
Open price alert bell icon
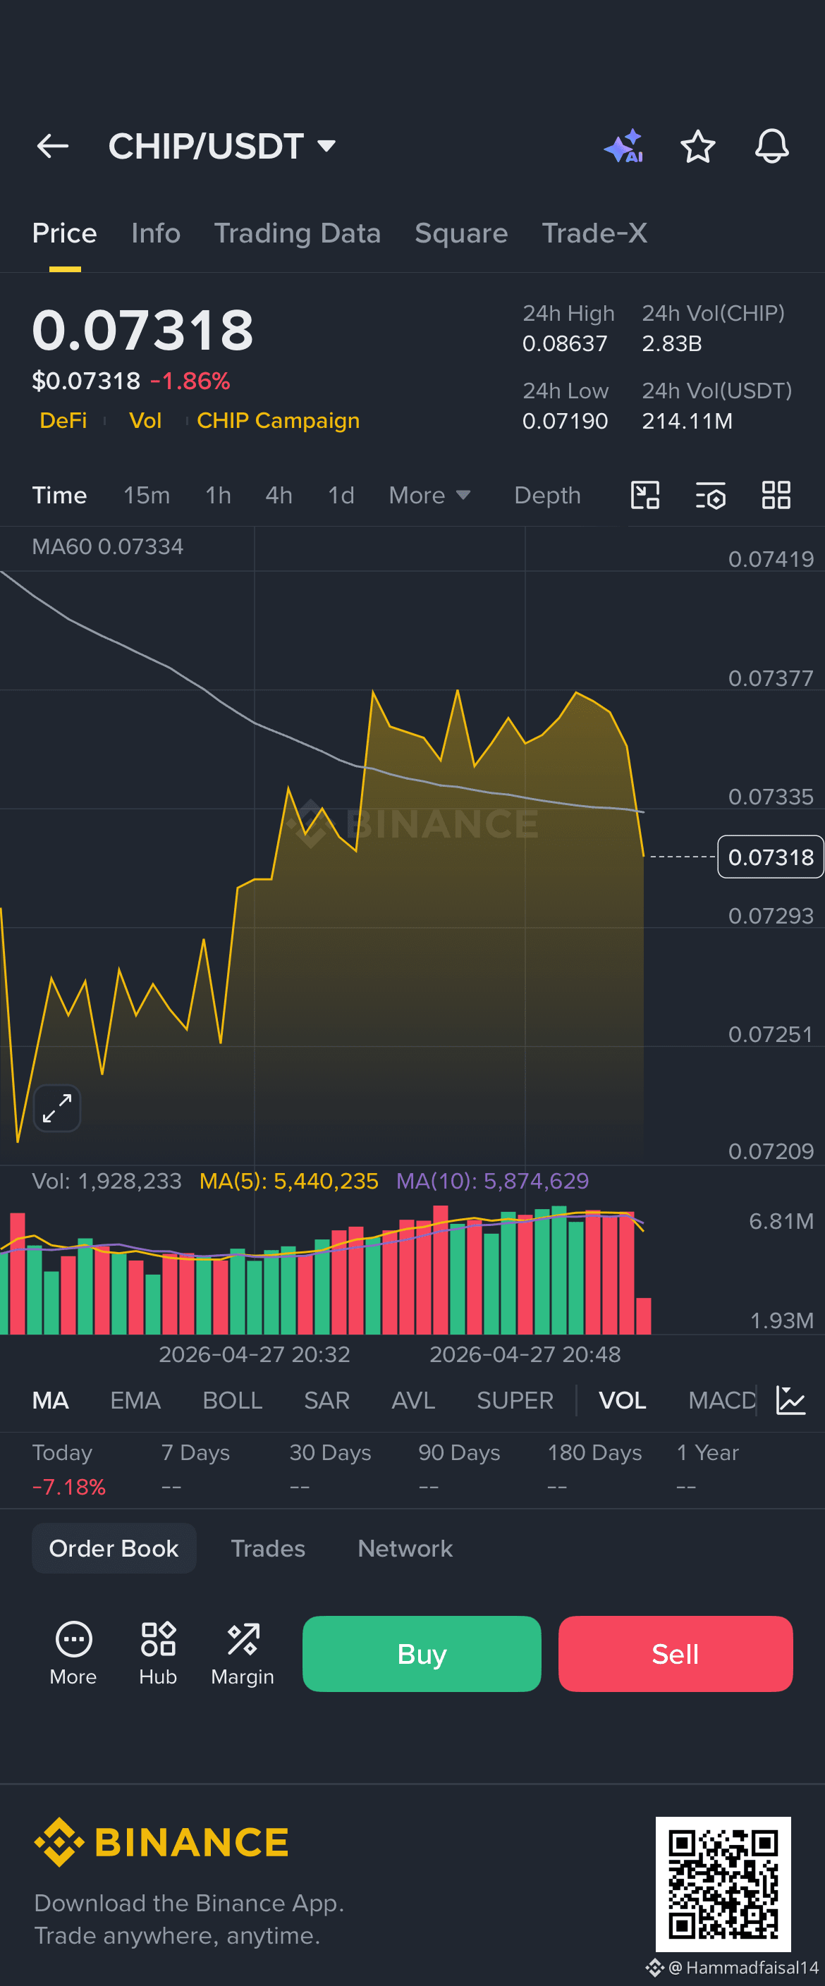(772, 146)
